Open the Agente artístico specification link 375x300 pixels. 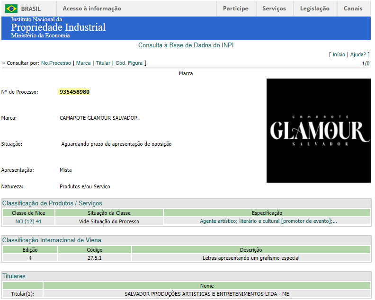coord(268,221)
